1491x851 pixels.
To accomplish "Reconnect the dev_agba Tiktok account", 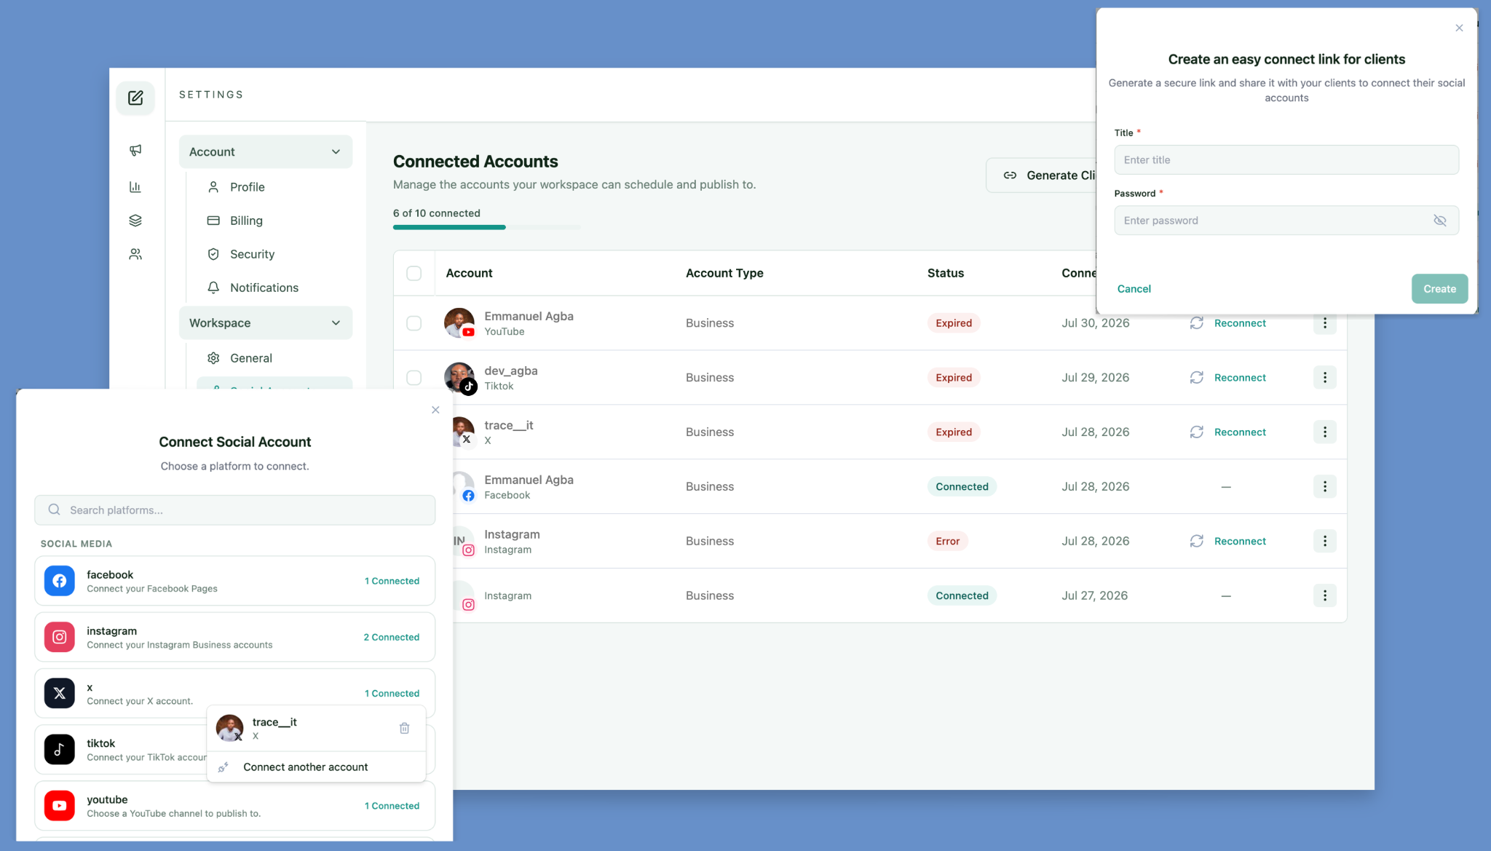I will pos(1240,378).
